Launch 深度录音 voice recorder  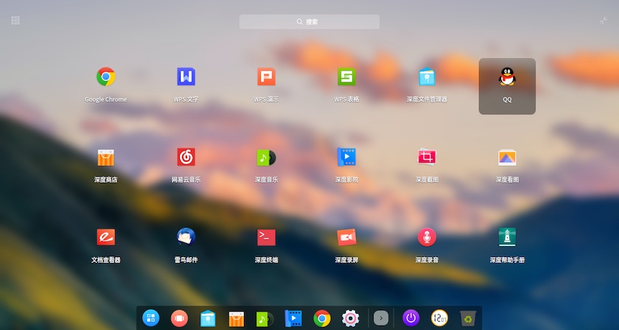pos(427,237)
